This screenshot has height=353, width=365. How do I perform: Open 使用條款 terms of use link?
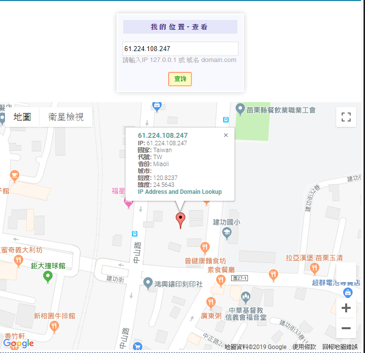pyautogui.click(x=304, y=347)
